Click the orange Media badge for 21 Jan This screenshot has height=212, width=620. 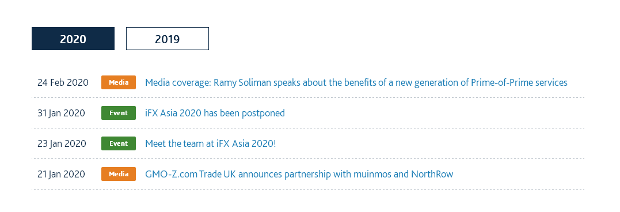[x=119, y=173]
